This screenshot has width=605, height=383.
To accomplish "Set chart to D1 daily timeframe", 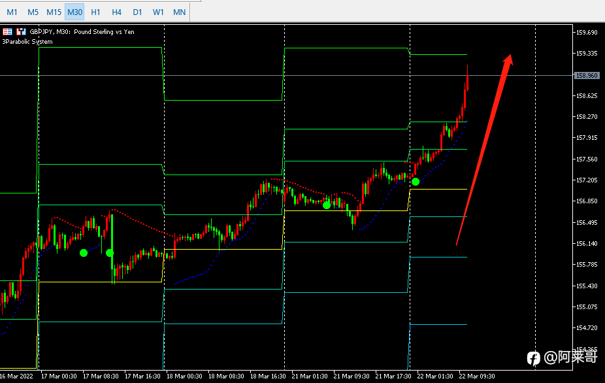I will (x=137, y=12).
